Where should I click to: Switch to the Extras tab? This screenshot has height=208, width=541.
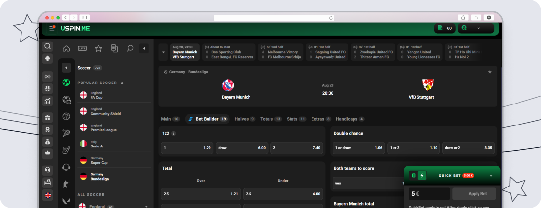click(321, 119)
